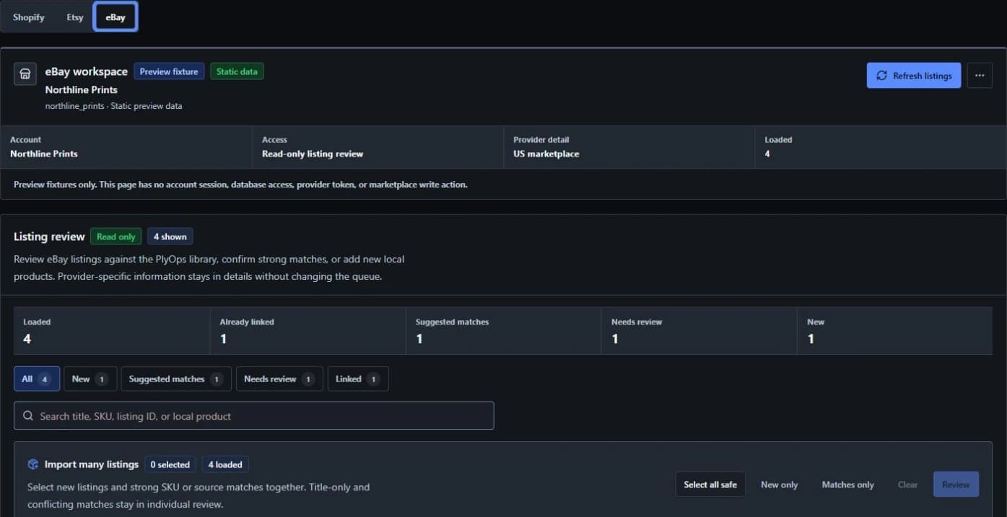Click Select all safe button

[710, 485]
